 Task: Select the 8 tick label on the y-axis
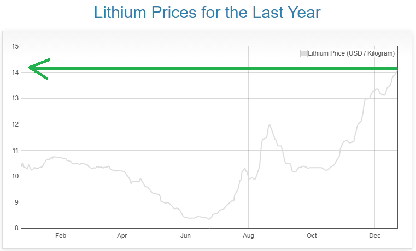(x=17, y=228)
